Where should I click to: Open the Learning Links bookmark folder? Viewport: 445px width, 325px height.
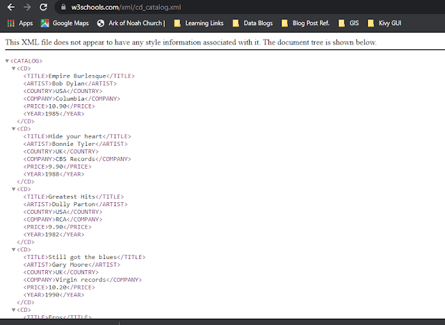(x=199, y=23)
